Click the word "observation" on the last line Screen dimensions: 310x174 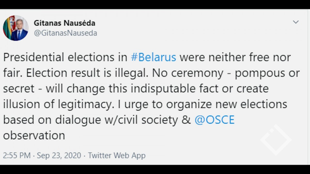tap(34, 135)
